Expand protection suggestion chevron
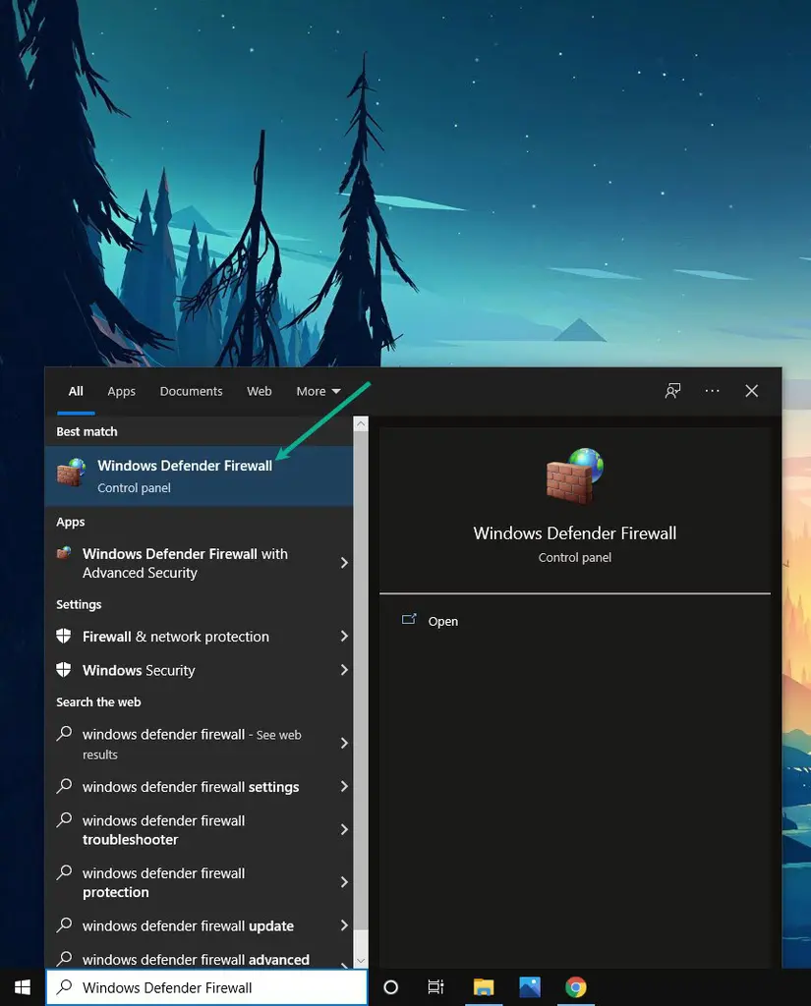The height and width of the screenshot is (1006, 811). click(344, 881)
